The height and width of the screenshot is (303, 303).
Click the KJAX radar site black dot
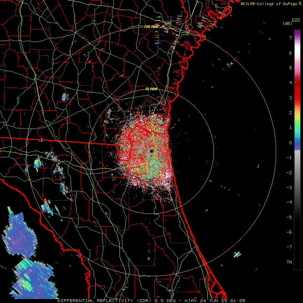(x=152, y=151)
